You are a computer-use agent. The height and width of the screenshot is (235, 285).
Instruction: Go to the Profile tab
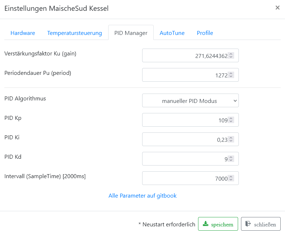[205, 33]
